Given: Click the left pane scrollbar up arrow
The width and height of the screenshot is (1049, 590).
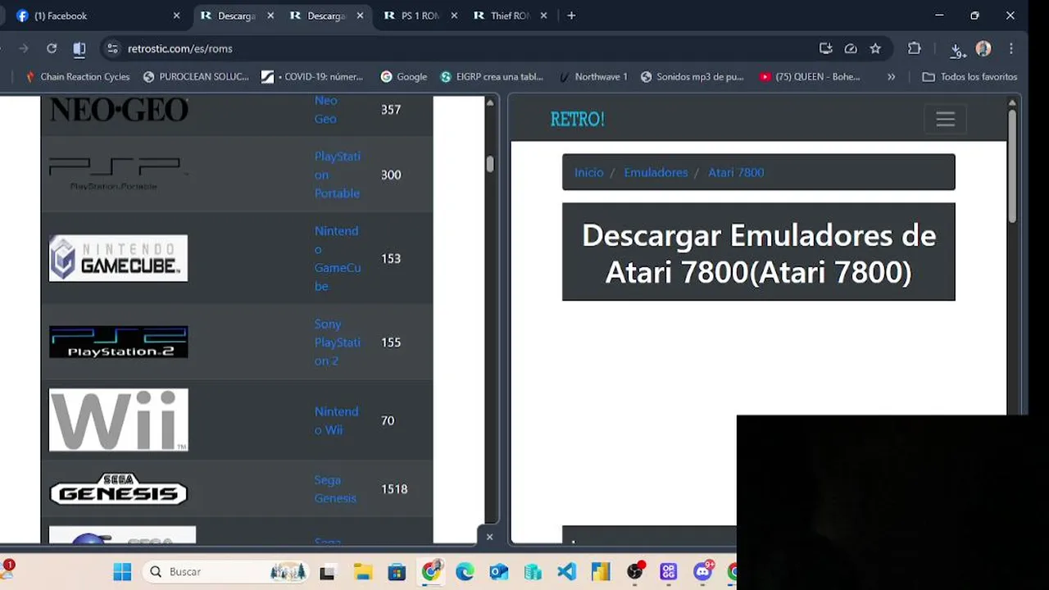Looking at the screenshot, I should click(490, 103).
